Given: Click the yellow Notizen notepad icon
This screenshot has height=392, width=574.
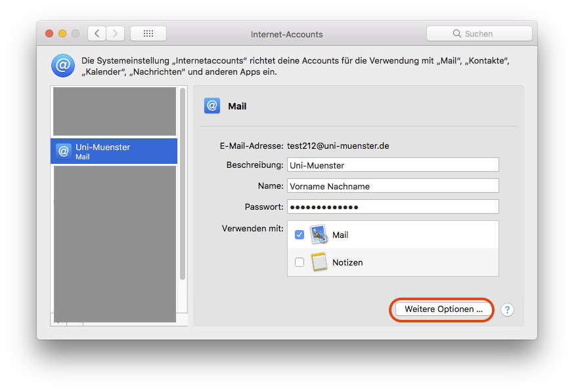Looking at the screenshot, I should pyautogui.click(x=319, y=262).
